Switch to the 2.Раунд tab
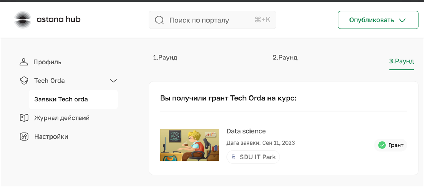Viewport: 424px width, 187px height. point(285,58)
